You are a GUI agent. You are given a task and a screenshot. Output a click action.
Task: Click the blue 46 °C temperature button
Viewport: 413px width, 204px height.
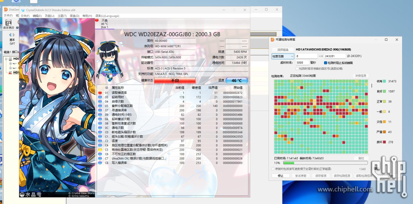pyautogui.click(x=236, y=80)
